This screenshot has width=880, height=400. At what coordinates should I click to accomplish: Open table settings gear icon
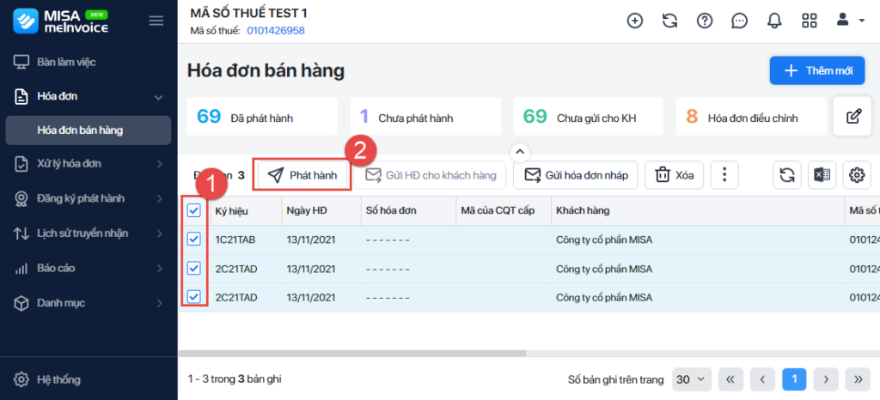point(856,175)
